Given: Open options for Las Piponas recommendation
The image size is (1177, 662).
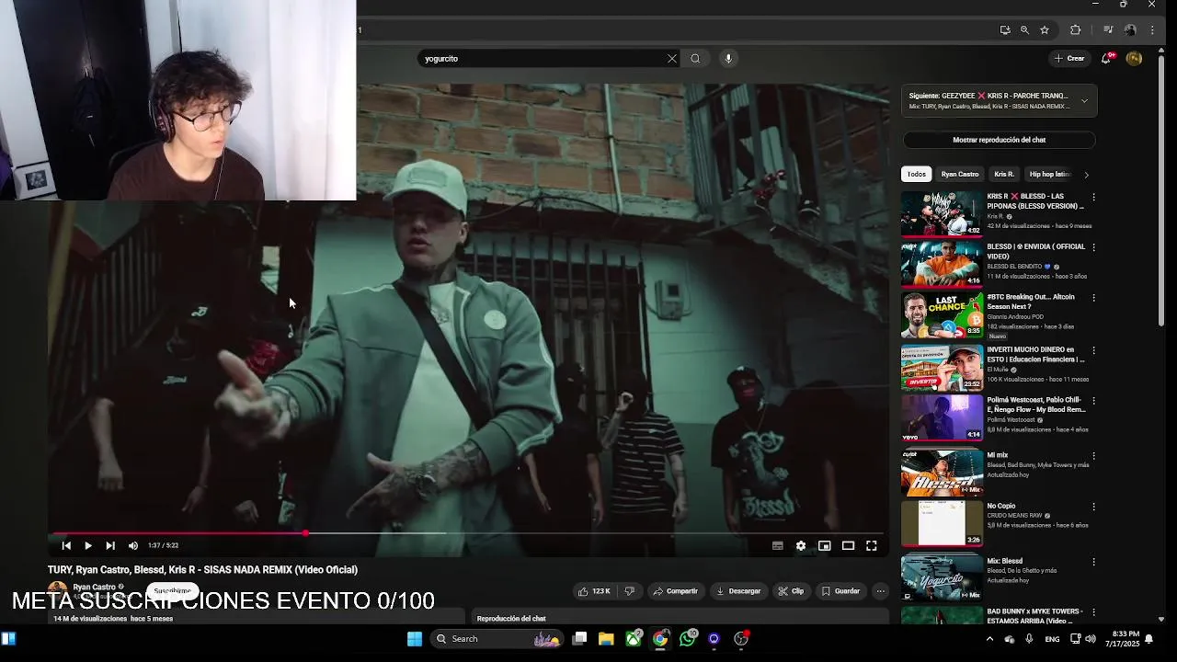Looking at the screenshot, I should pyautogui.click(x=1093, y=198).
